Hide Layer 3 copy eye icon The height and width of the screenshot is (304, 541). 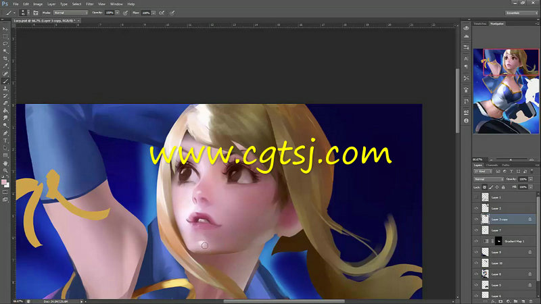[477, 219]
